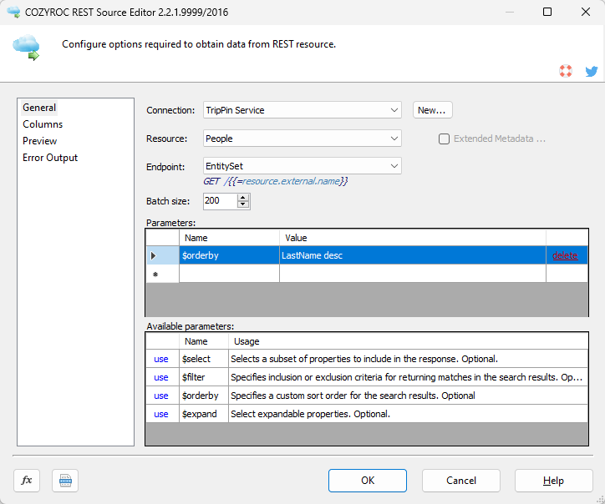Click the title bar application icon
Viewport: 605px width, 504px height.
[x=13, y=12]
